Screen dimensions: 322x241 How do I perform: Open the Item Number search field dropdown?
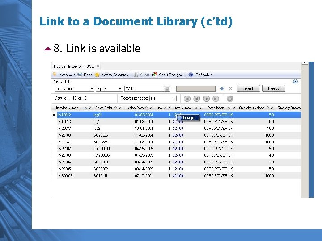click(x=92, y=89)
